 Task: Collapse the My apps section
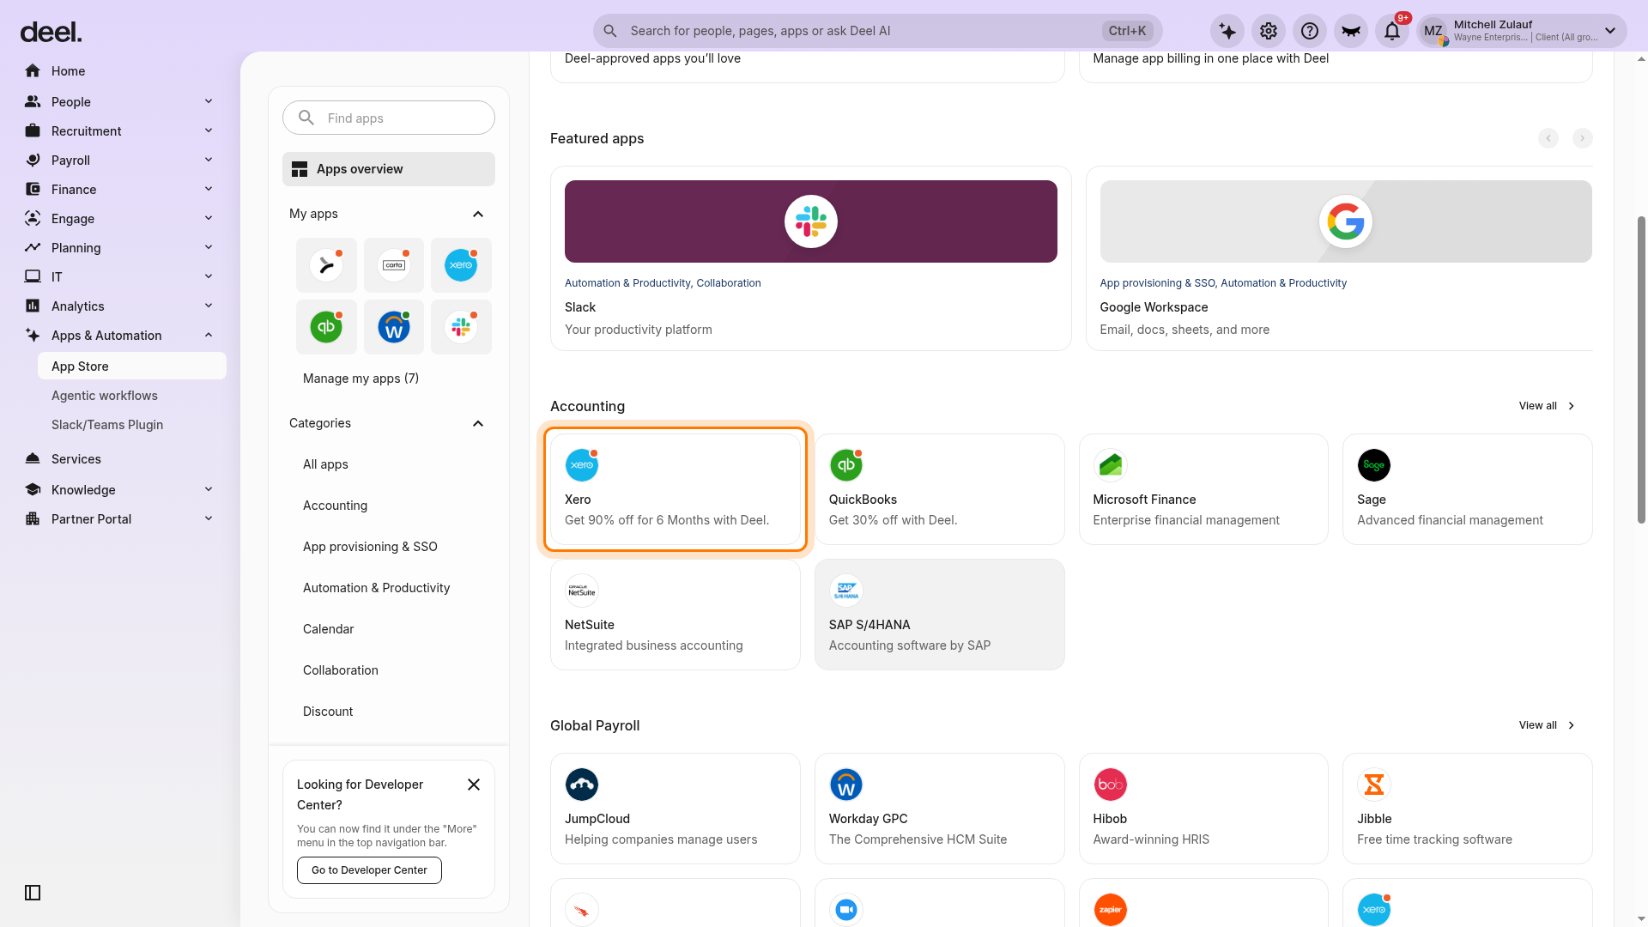pos(478,214)
